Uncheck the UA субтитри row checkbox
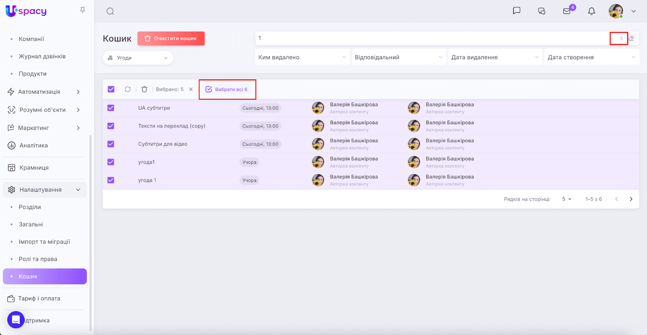The width and height of the screenshot is (647, 335). coord(111,108)
